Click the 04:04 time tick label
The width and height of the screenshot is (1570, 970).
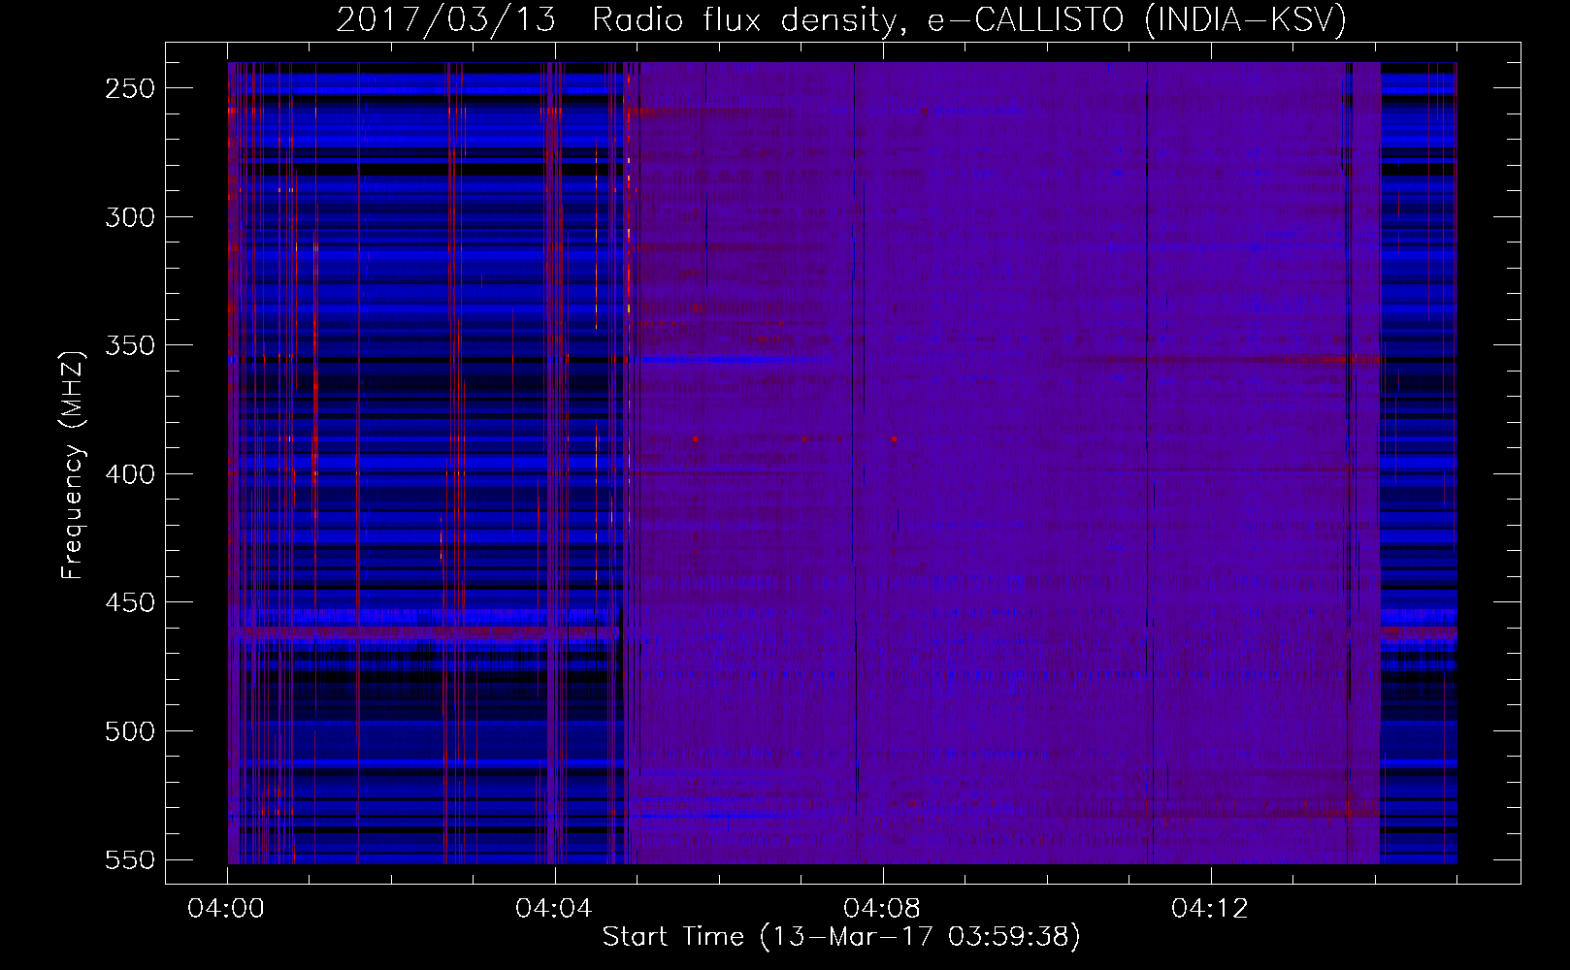coord(554,909)
